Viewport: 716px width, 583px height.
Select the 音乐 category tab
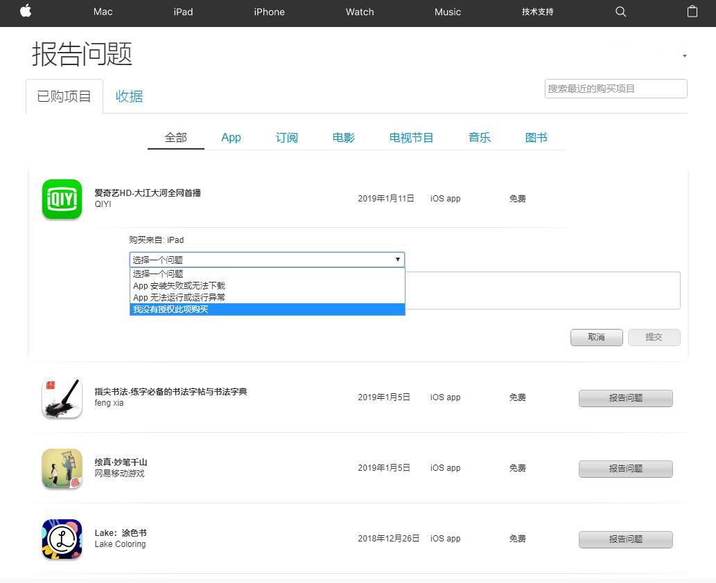(x=479, y=137)
